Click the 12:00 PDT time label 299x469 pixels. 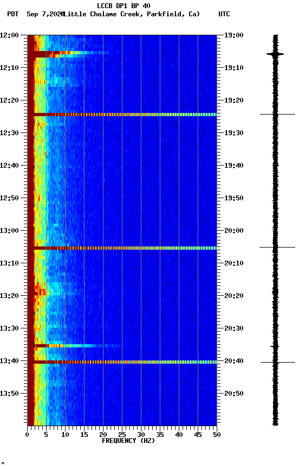tap(9, 35)
